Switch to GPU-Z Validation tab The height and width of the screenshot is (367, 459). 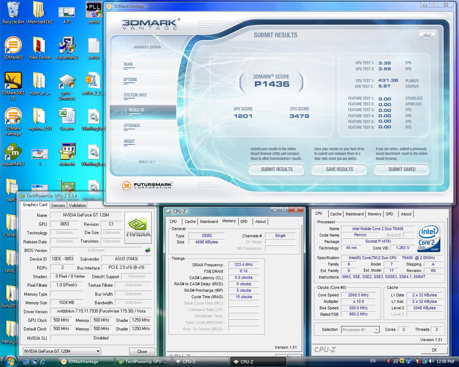[x=77, y=205]
